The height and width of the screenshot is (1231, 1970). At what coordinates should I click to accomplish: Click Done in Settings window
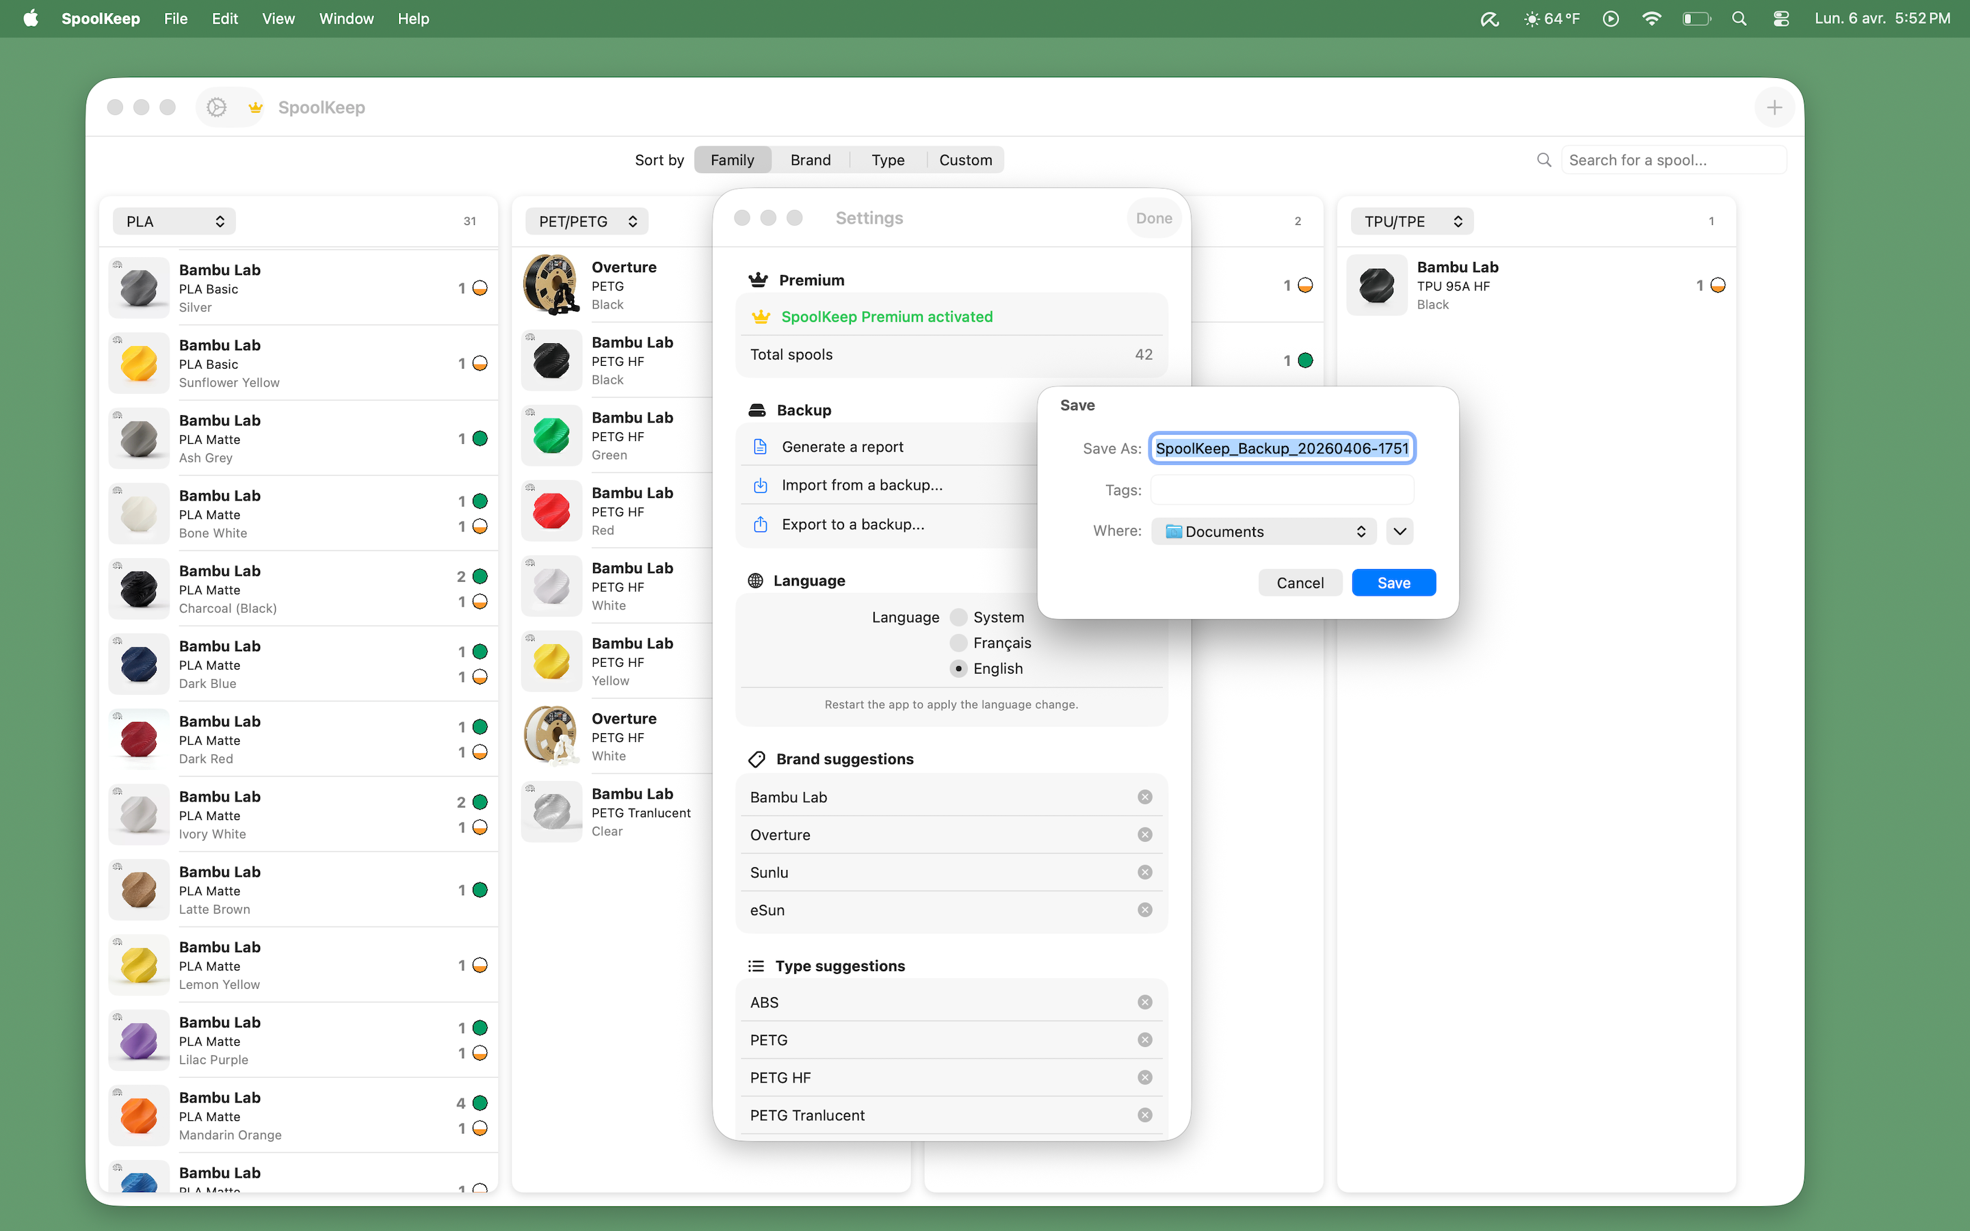1155,218
